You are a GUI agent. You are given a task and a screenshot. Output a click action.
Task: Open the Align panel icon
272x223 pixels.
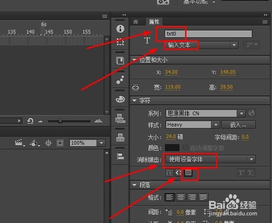click(x=120, y=156)
